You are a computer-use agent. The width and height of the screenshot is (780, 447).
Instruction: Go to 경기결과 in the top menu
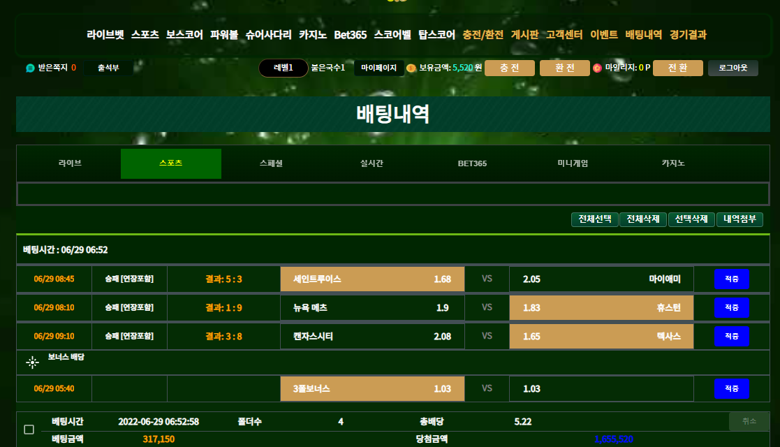(x=688, y=34)
